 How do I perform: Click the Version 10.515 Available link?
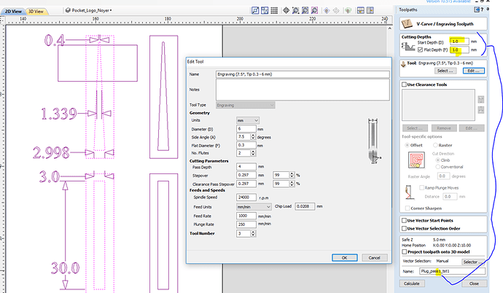[x=448, y=1]
